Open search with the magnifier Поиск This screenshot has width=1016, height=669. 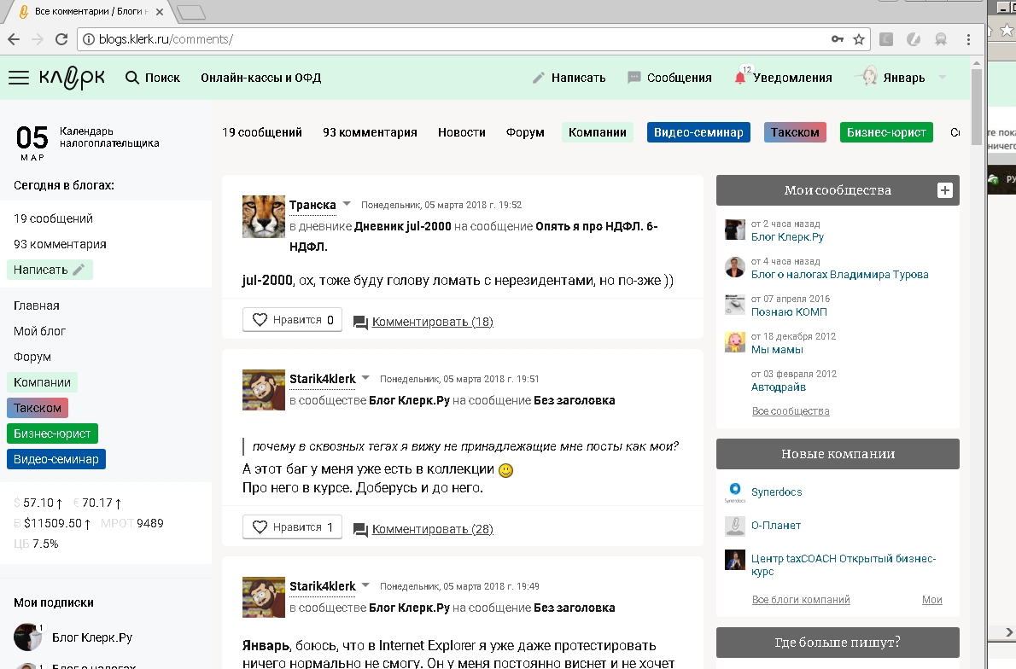coord(152,78)
